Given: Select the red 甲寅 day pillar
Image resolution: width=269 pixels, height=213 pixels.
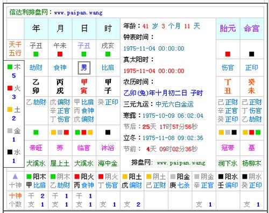Looking at the screenshot, I should [x=84, y=87].
